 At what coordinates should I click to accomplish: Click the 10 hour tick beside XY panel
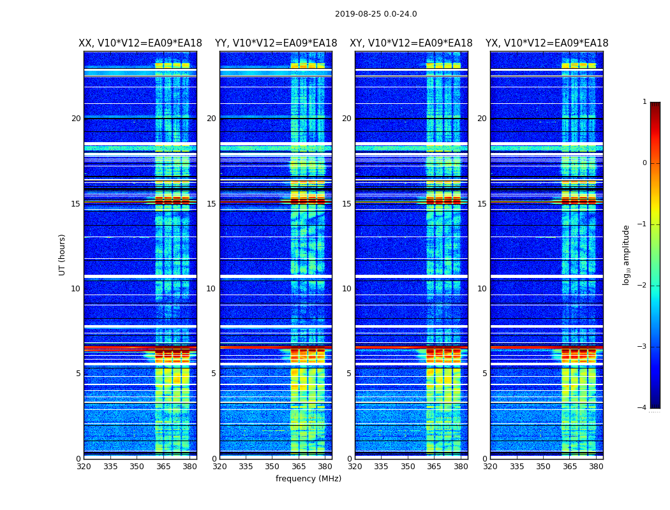click(346, 289)
